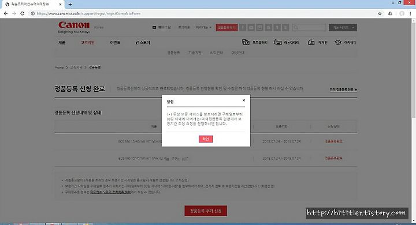Viewport: 416px width, 225px height.
Task: Click the browser back arrow
Action: tap(6, 13)
